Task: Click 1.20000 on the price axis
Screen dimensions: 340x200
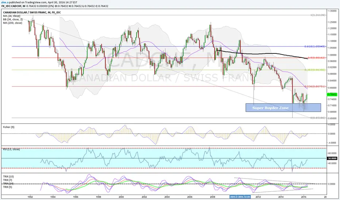Action: click(332, 28)
